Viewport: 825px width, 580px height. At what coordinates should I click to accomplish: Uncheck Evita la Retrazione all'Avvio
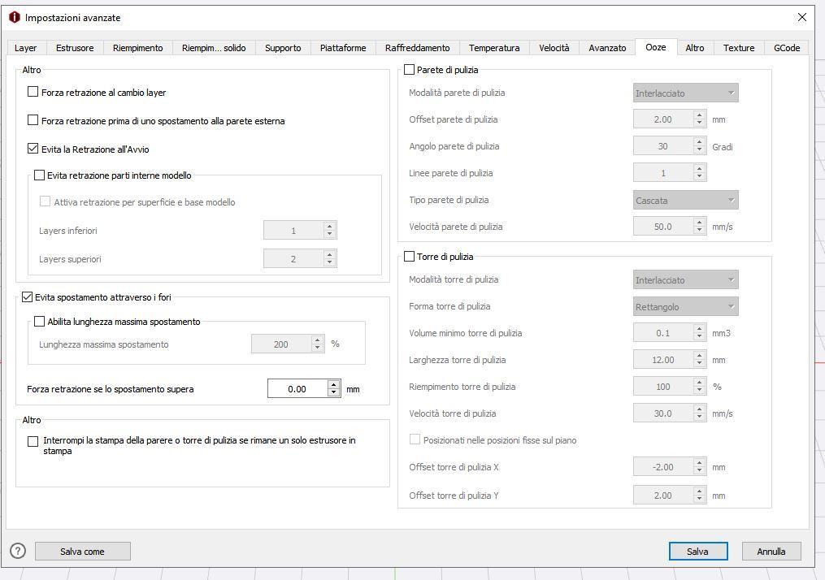[33, 149]
